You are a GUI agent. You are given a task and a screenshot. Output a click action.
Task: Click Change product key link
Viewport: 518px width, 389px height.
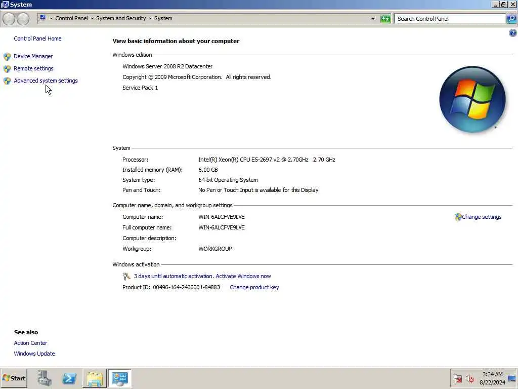pos(254,288)
